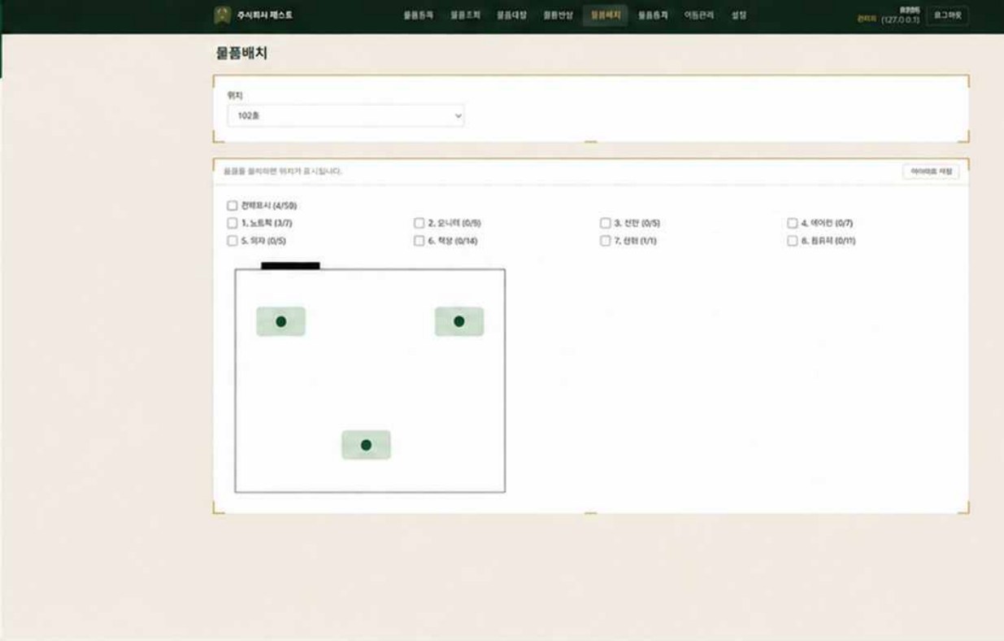Select the upper-right item marker on floor plan

pos(459,321)
